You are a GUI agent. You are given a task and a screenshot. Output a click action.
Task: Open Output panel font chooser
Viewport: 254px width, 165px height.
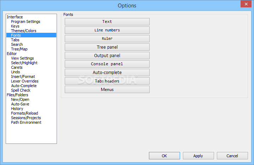(107, 56)
